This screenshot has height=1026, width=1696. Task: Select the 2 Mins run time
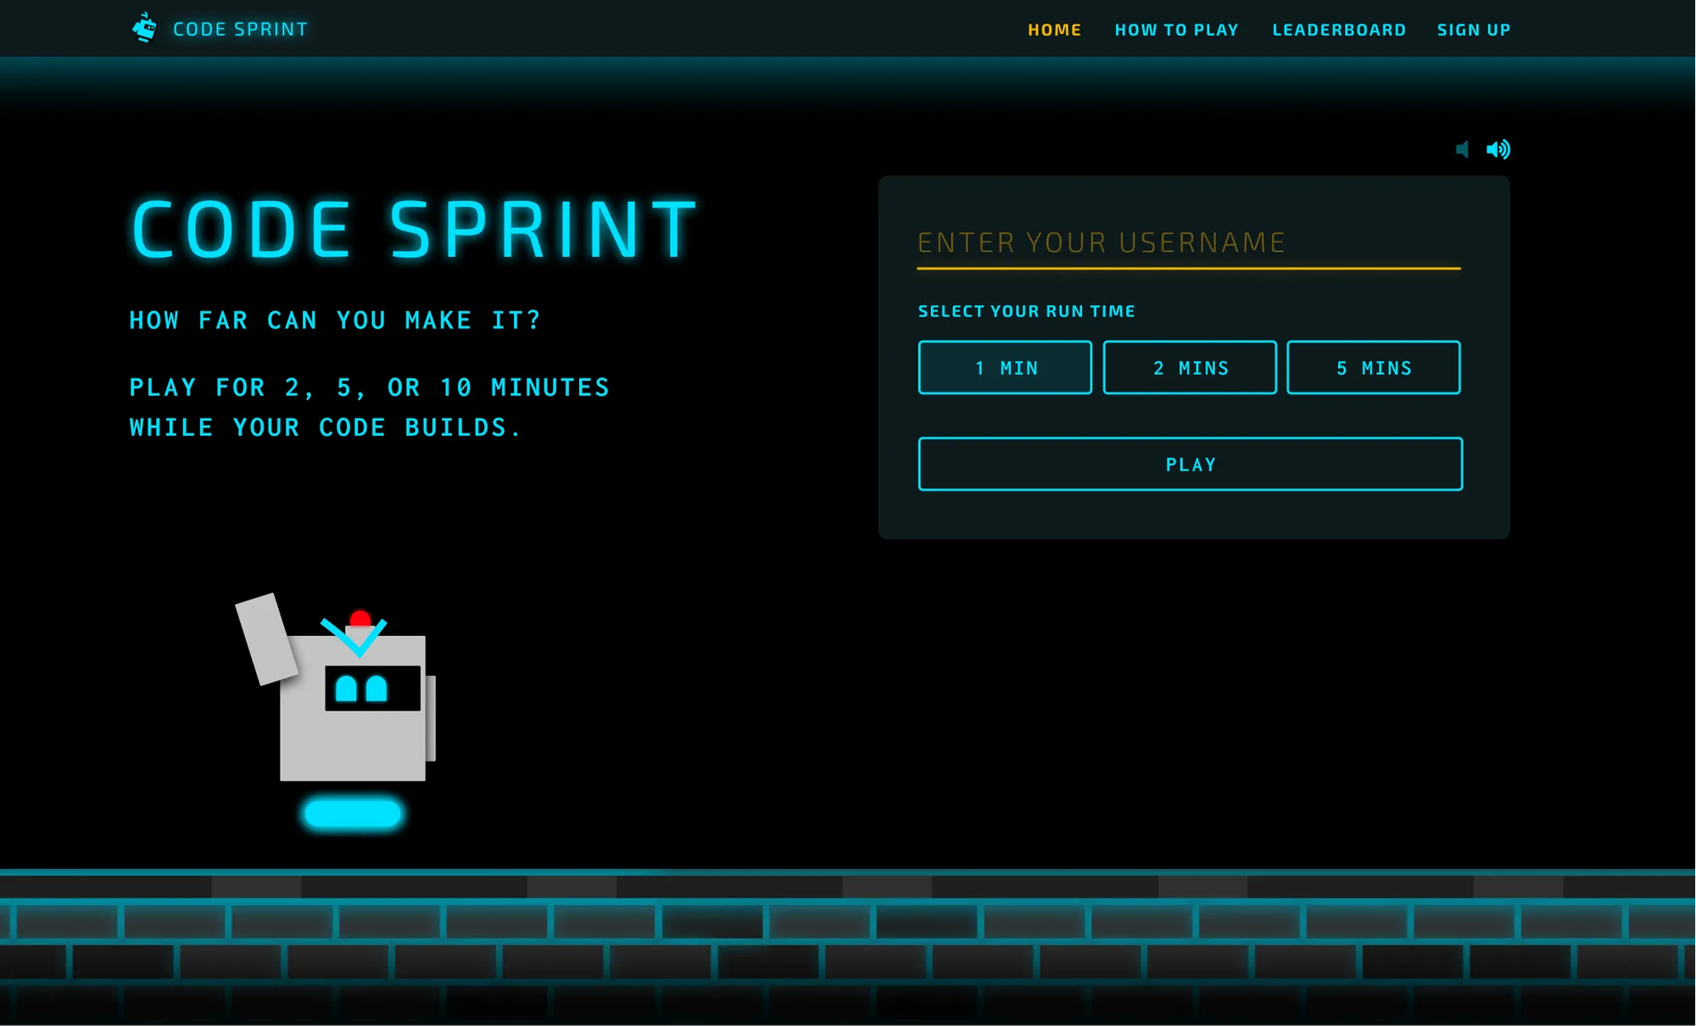(x=1190, y=367)
